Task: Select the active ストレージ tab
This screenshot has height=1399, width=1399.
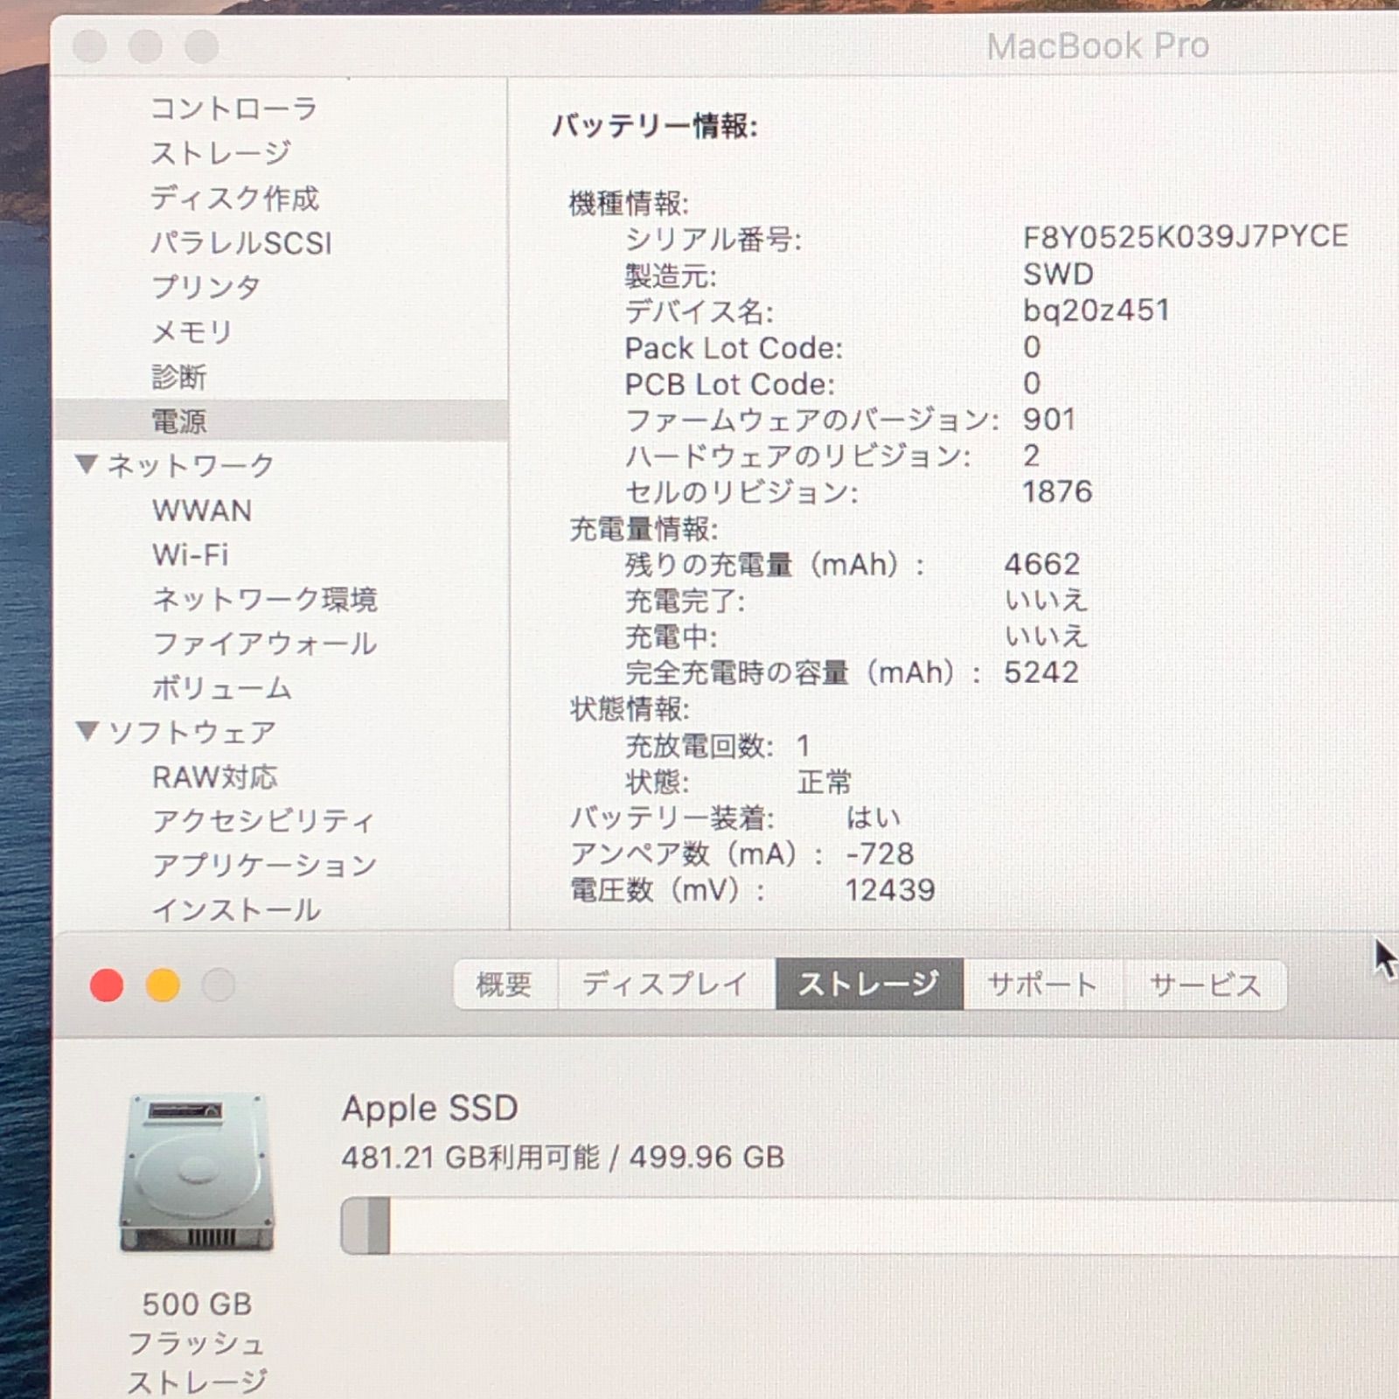Action: [x=869, y=985]
